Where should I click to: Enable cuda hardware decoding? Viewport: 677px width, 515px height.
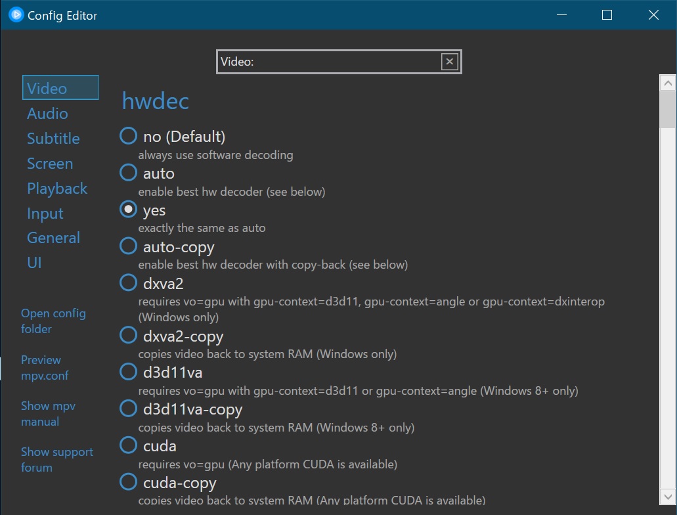[128, 445]
